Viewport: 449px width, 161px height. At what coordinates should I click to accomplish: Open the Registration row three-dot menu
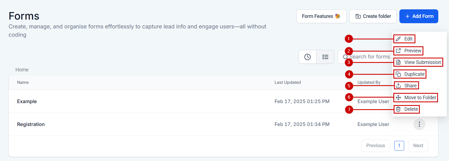(419, 124)
